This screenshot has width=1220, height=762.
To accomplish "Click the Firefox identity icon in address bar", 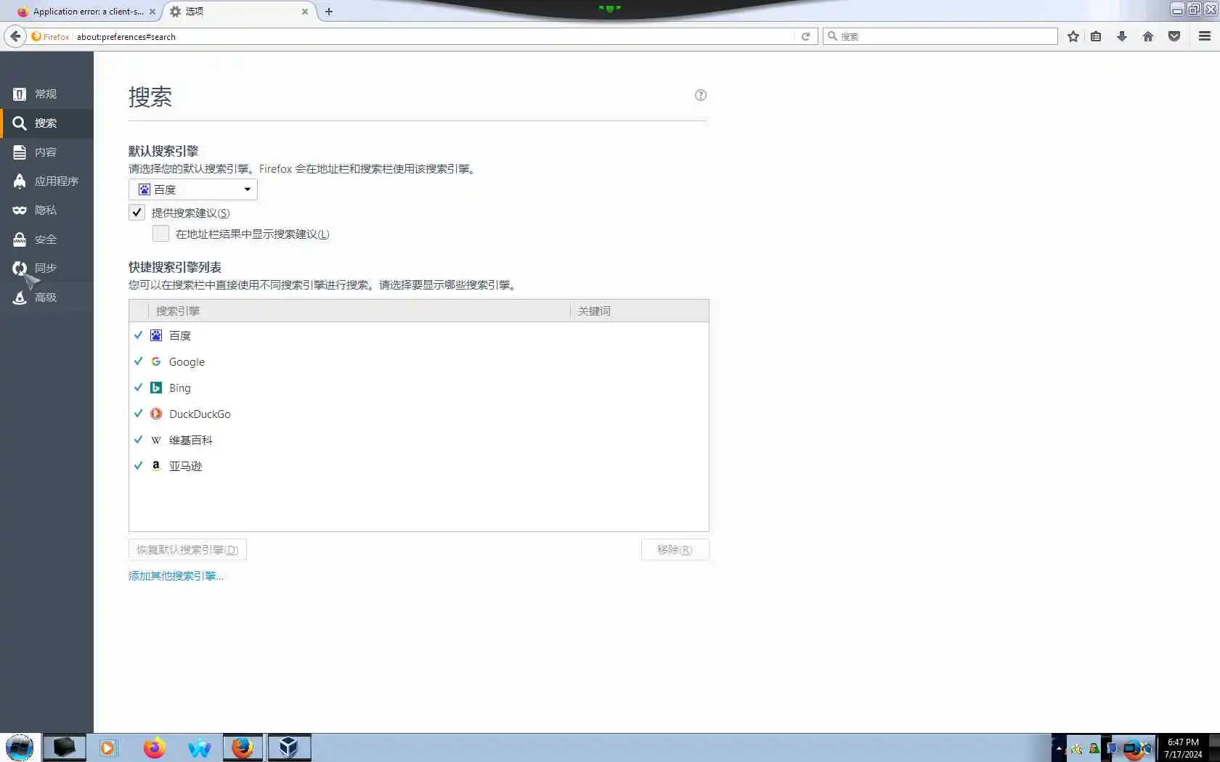I will (50, 36).
